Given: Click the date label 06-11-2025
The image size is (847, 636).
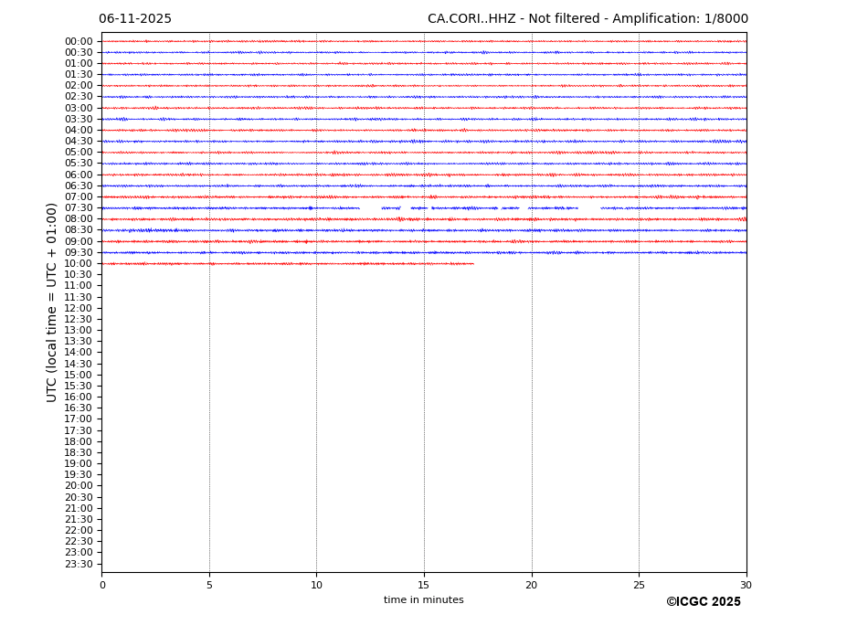Looking at the screenshot, I should tap(135, 19).
